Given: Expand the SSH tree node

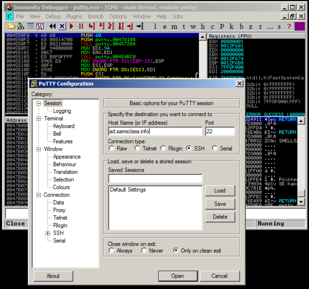Looking at the screenshot, I should click(48, 233).
